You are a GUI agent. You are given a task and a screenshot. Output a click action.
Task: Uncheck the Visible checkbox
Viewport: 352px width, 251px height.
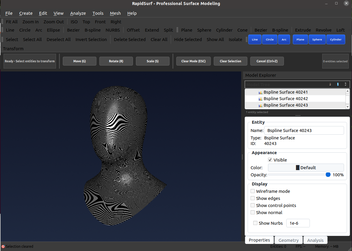pyautogui.click(x=270, y=160)
